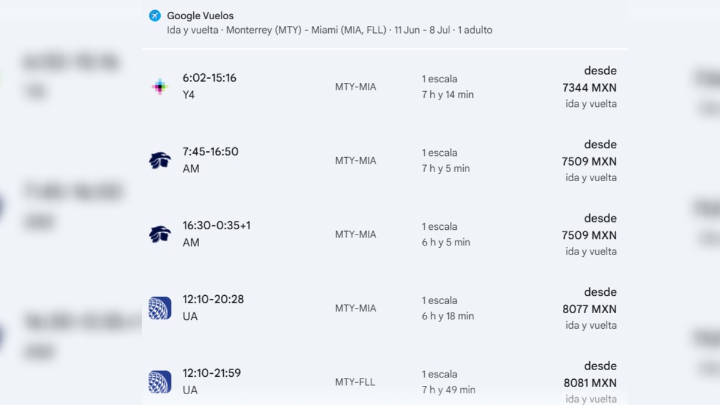720x405 pixels.
Task: Open the Google Vuelos title link
Action: (x=200, y=16)
